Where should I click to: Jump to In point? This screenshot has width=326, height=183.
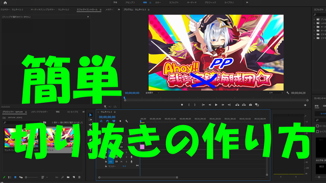pyautogui.click(x=203, y=105)
